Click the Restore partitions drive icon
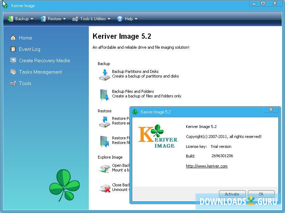 (105, 122)
